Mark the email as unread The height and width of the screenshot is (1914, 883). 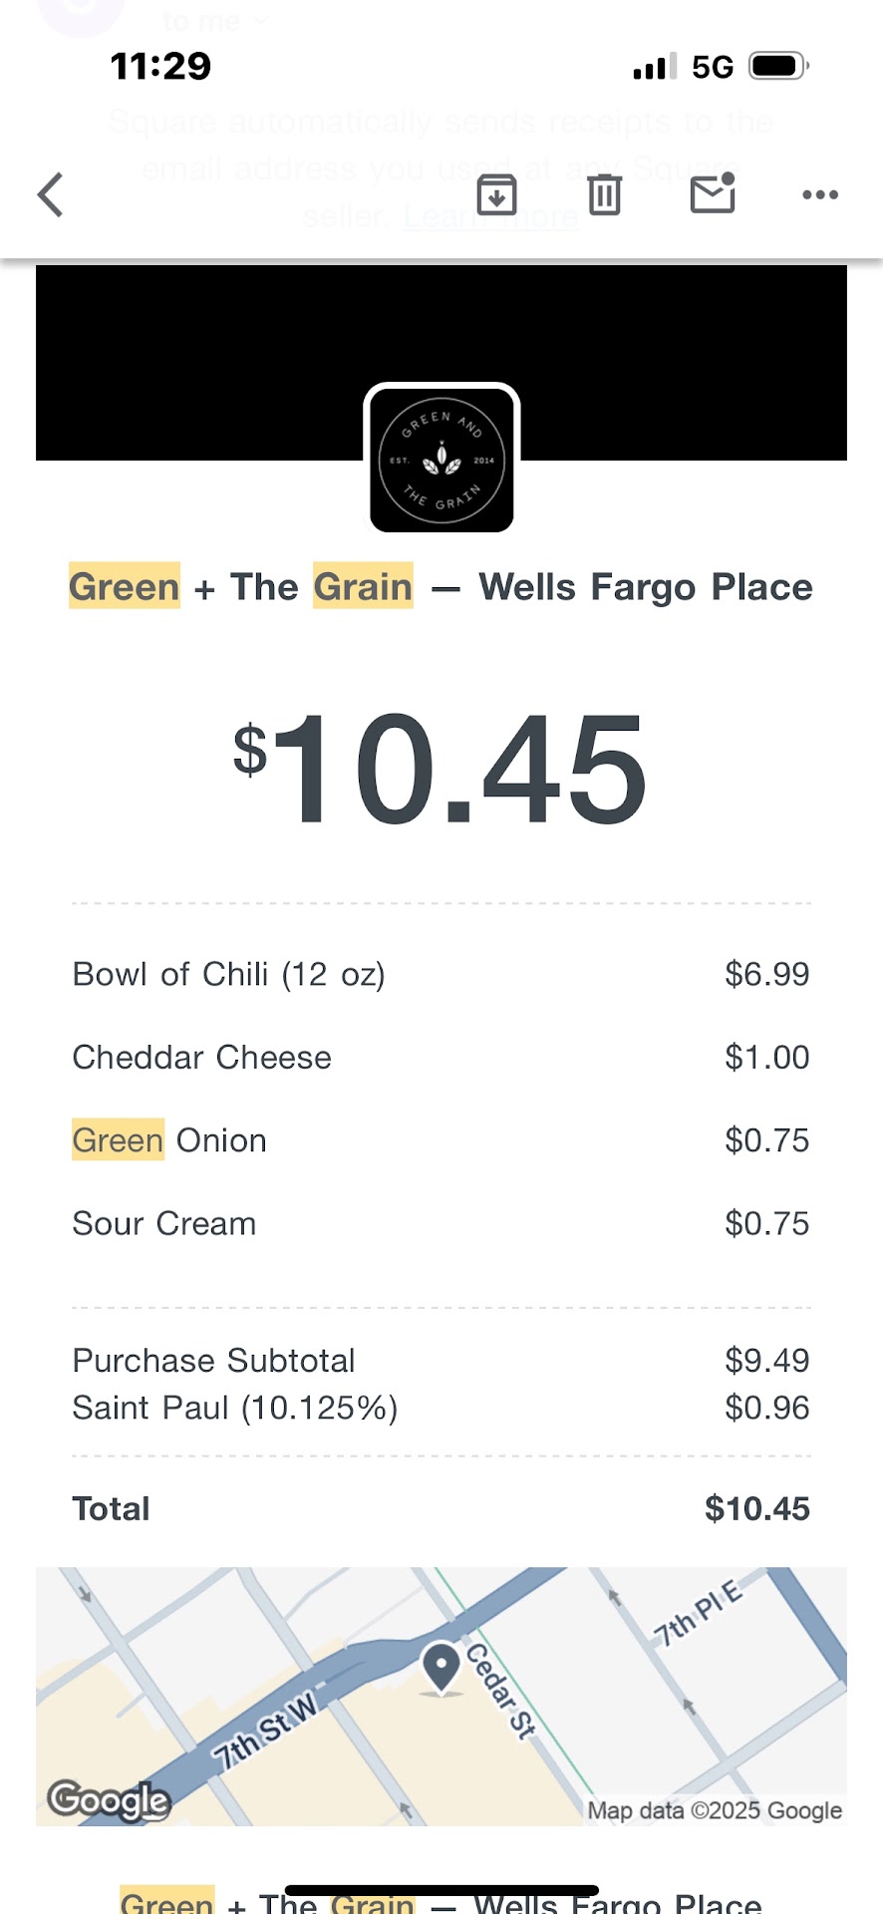[x=713, y=193]
